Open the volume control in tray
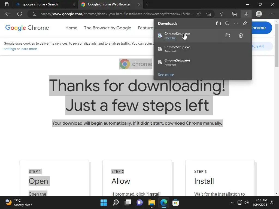279x209 pixels. tap(246, 202)
